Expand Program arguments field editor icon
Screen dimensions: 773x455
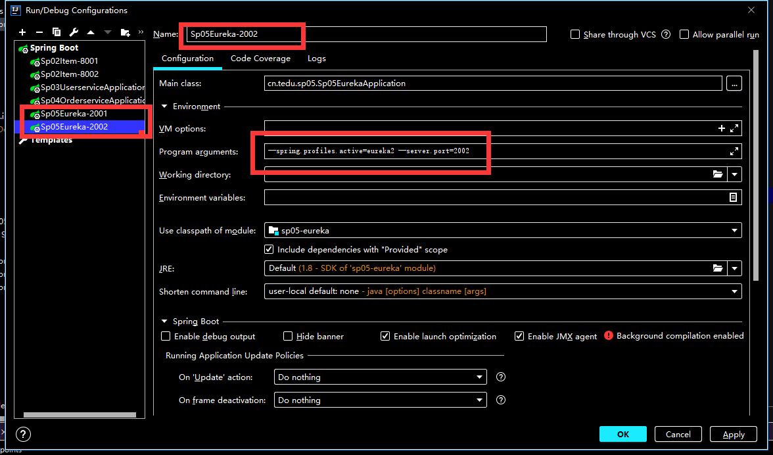734,151
